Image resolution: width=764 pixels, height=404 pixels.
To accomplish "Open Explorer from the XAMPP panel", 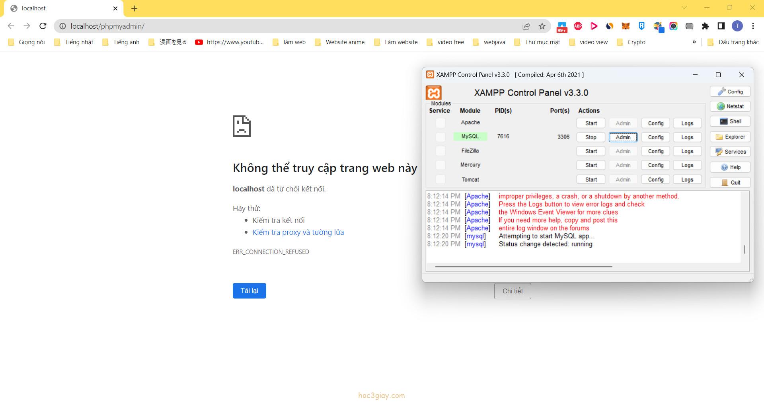I will click(730, 137).
